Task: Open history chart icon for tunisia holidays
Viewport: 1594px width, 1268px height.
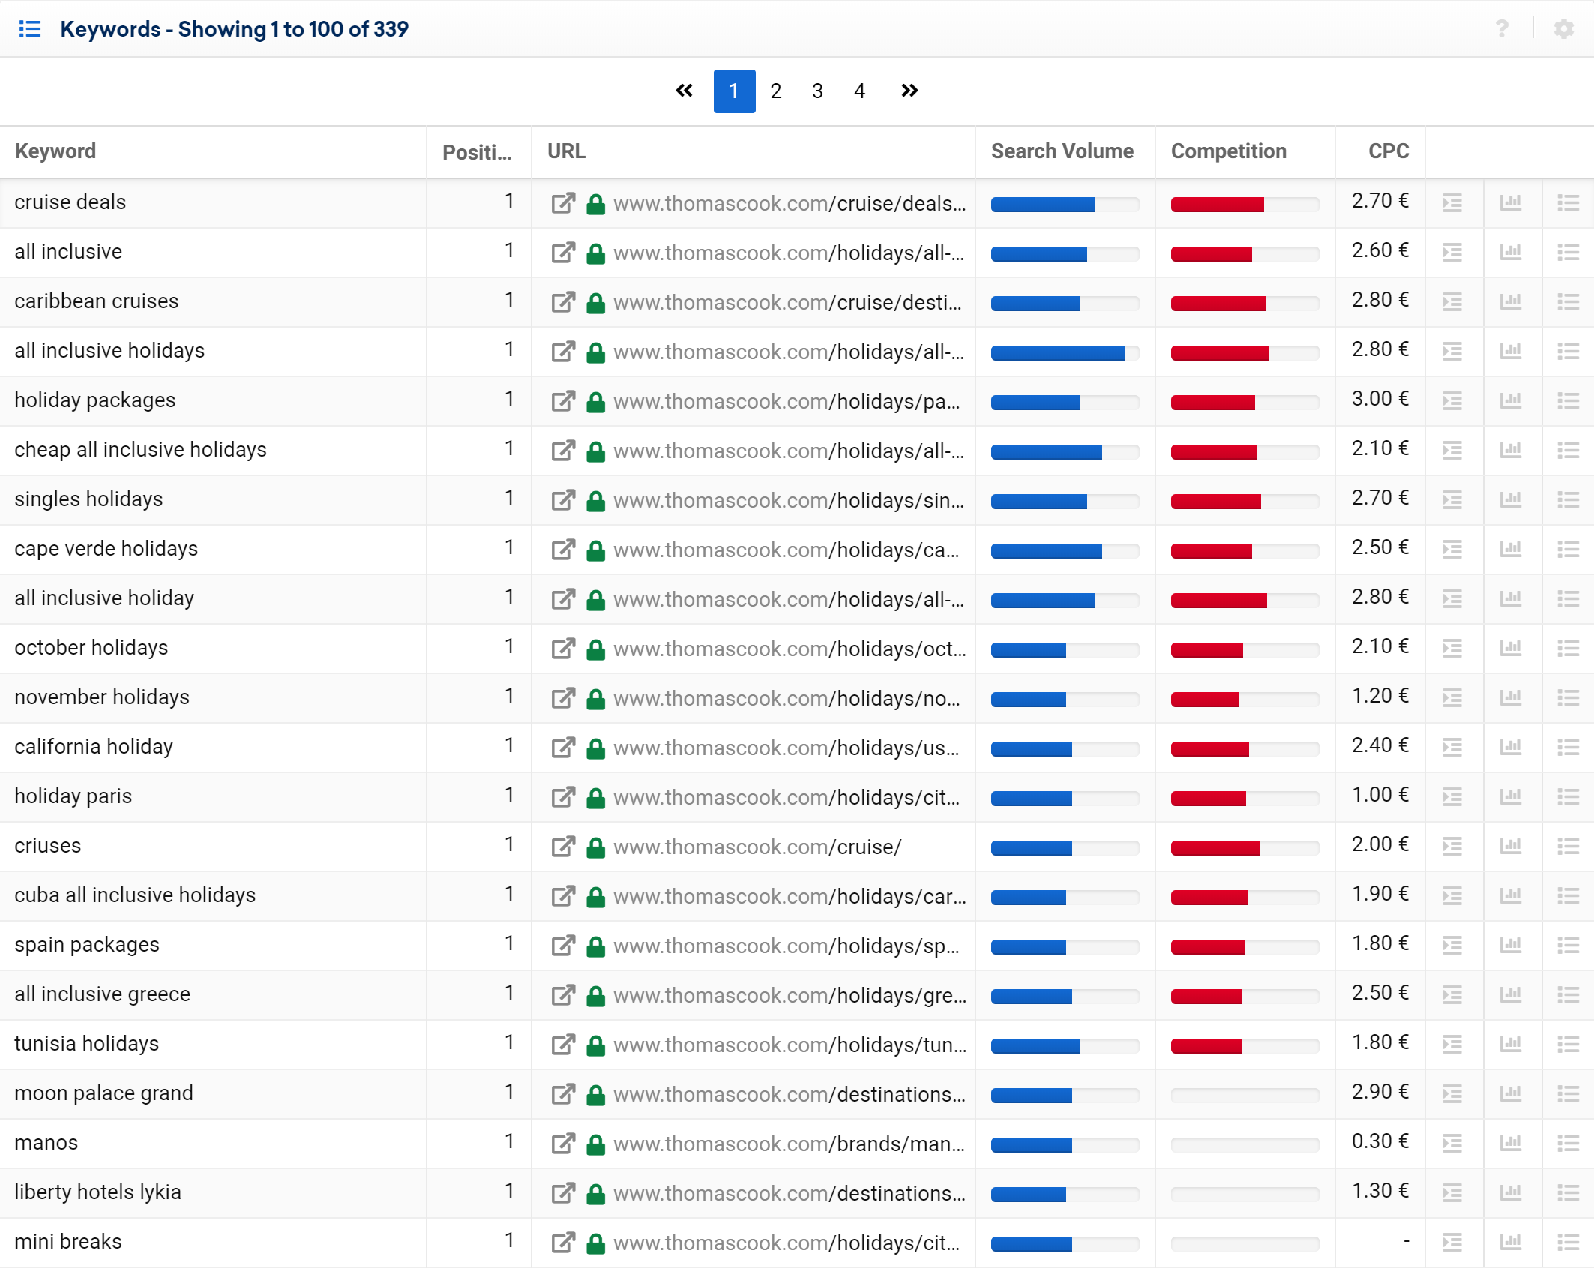Action: tap(1511, 1044)
